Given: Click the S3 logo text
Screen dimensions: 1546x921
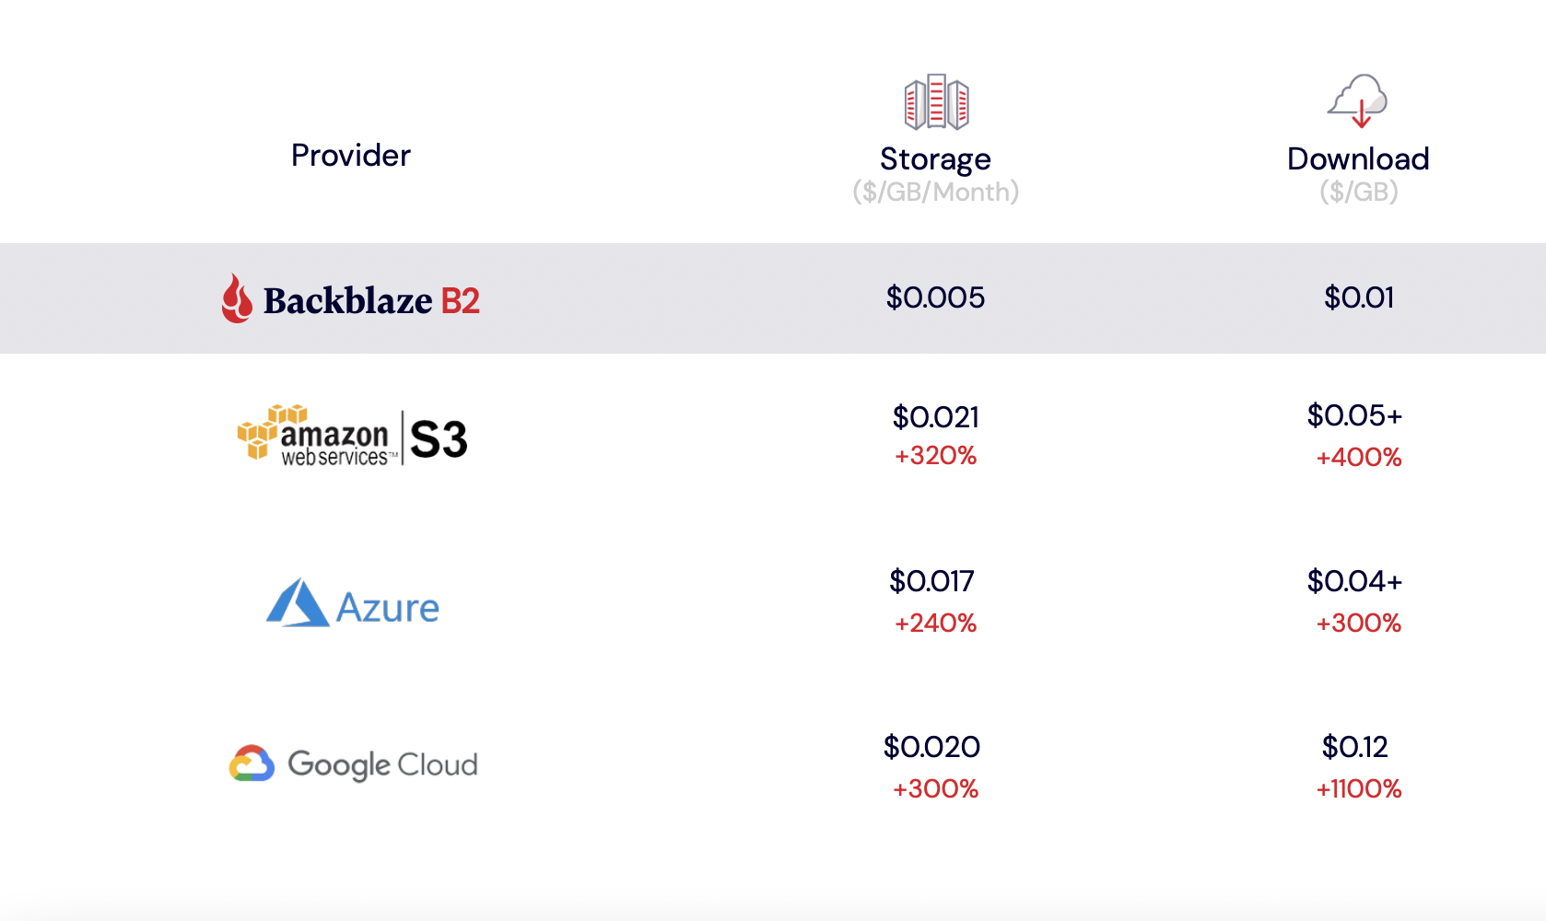Looking at the screenshot, I should point(439,439).
